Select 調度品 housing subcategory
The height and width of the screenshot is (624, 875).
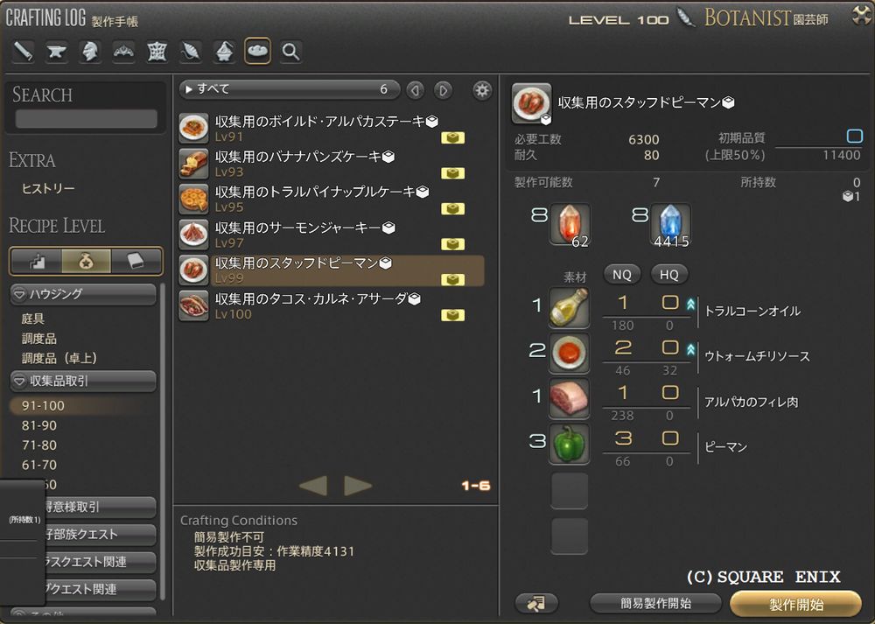38,338
